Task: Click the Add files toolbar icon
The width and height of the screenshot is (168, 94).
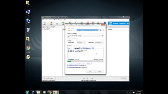Action: point(63,23)
